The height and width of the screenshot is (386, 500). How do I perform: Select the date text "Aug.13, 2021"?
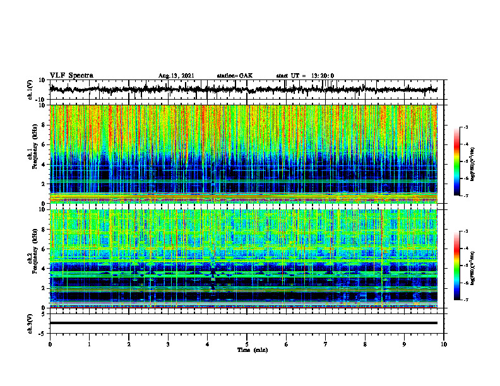pos(176,76)
